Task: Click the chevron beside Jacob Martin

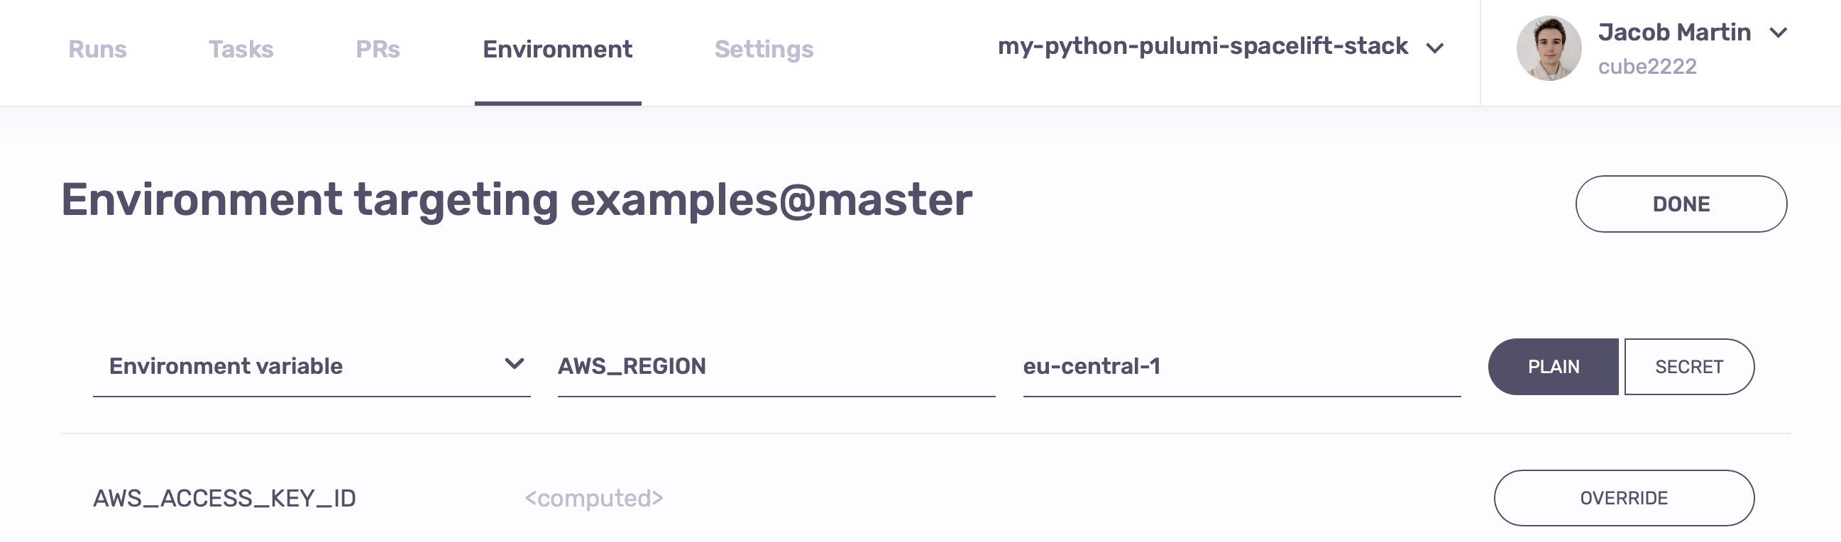Action: click(1779, 32)
